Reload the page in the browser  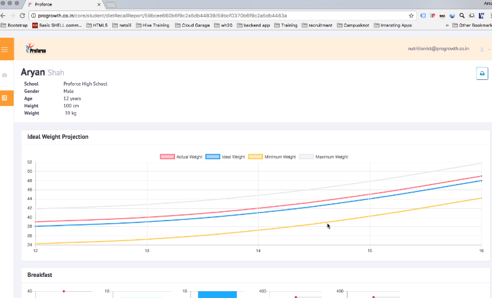pyautogui.click(x=23, y=15)
